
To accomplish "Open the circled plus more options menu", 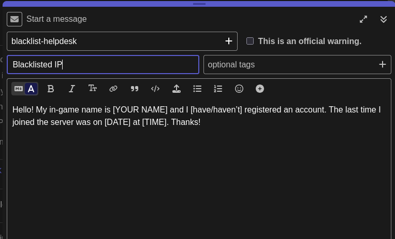I will click(x=260, y=89).
